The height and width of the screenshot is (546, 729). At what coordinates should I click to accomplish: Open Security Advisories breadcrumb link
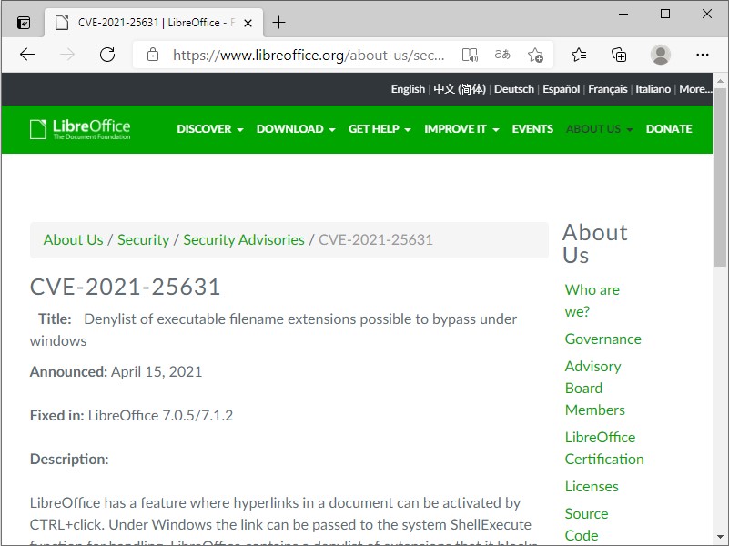pos(244,239)
